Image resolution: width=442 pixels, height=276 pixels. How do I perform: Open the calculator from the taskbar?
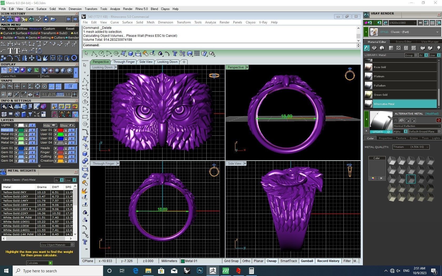coord(251,270)
